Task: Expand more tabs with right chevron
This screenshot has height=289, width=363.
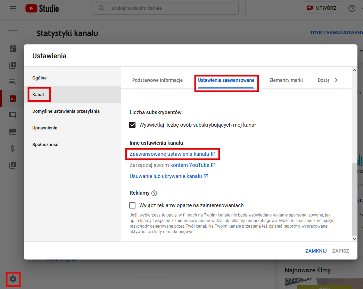Action: coord(336,80)
